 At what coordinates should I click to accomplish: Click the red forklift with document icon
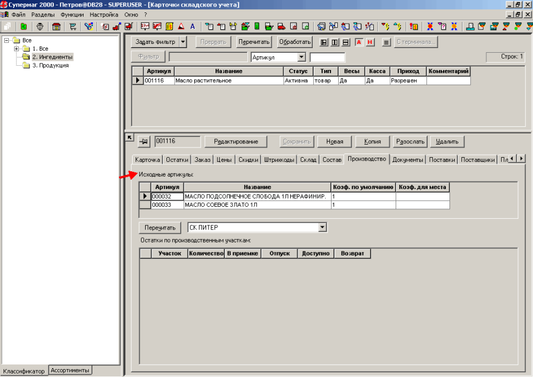click(x=129, y=27)
